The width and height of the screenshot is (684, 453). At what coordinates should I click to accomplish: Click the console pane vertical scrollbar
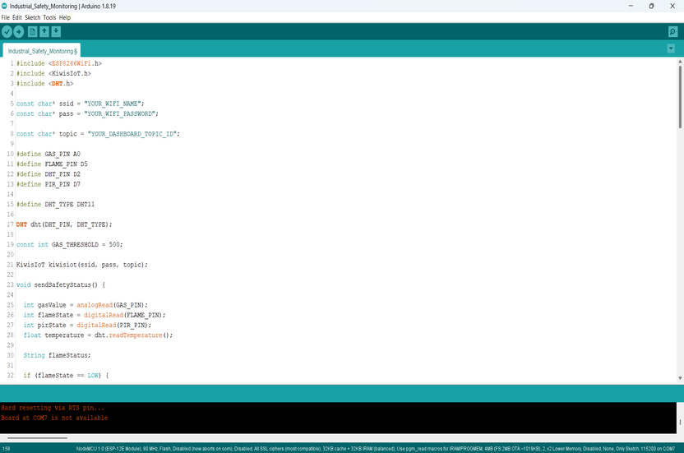pyautogui.click(x=680, y=422)
